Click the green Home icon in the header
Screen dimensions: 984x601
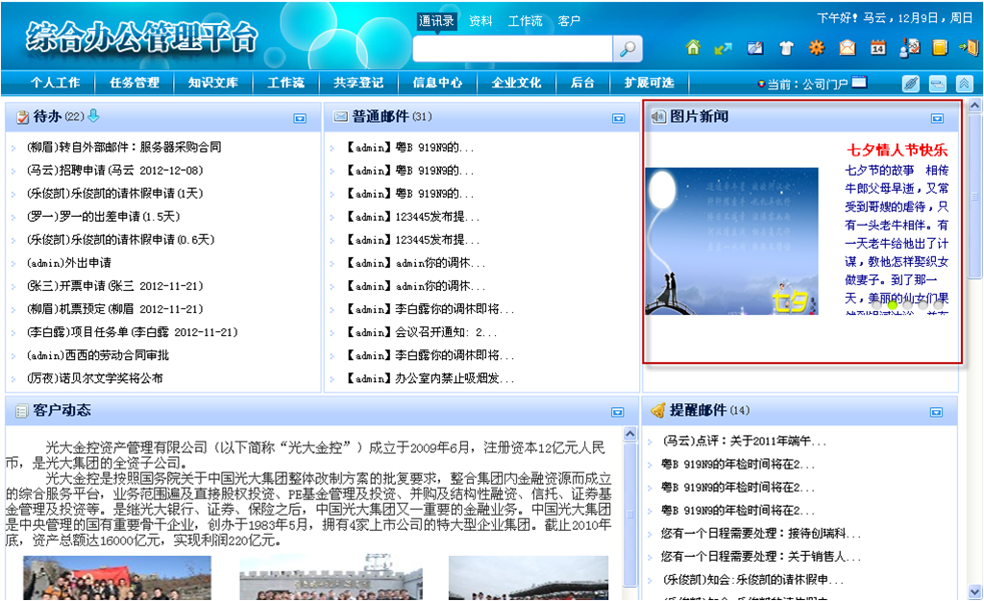pos(693,48)
